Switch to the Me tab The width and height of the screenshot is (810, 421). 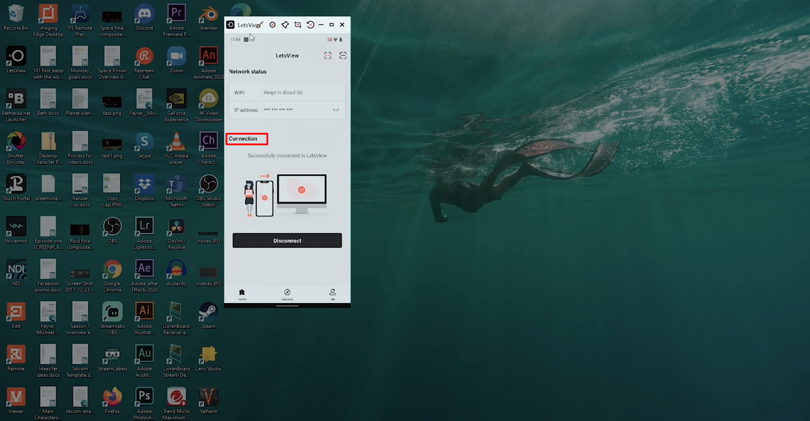pos(332,294)
